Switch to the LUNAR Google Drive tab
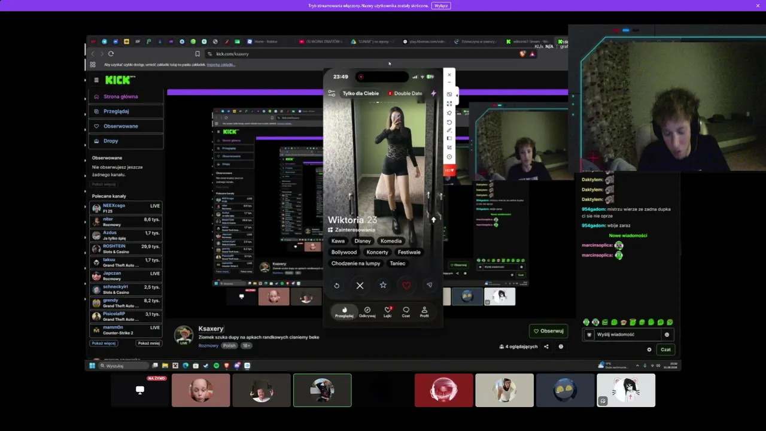Viewport: 766px width, 431px height. click(x=373, y=42)
